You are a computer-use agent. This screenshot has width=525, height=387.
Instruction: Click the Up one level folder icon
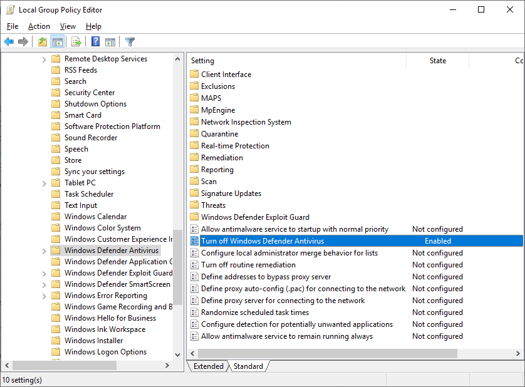(x=43, y=42)
